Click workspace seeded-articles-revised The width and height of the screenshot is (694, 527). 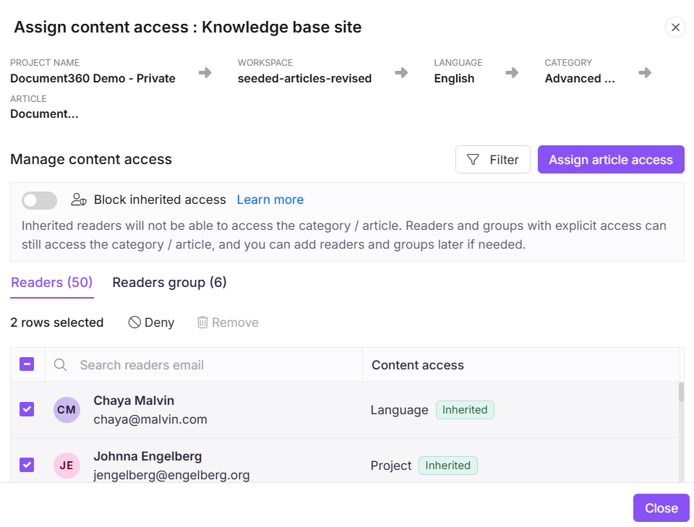pyautogui.click(x=304, y=78)
